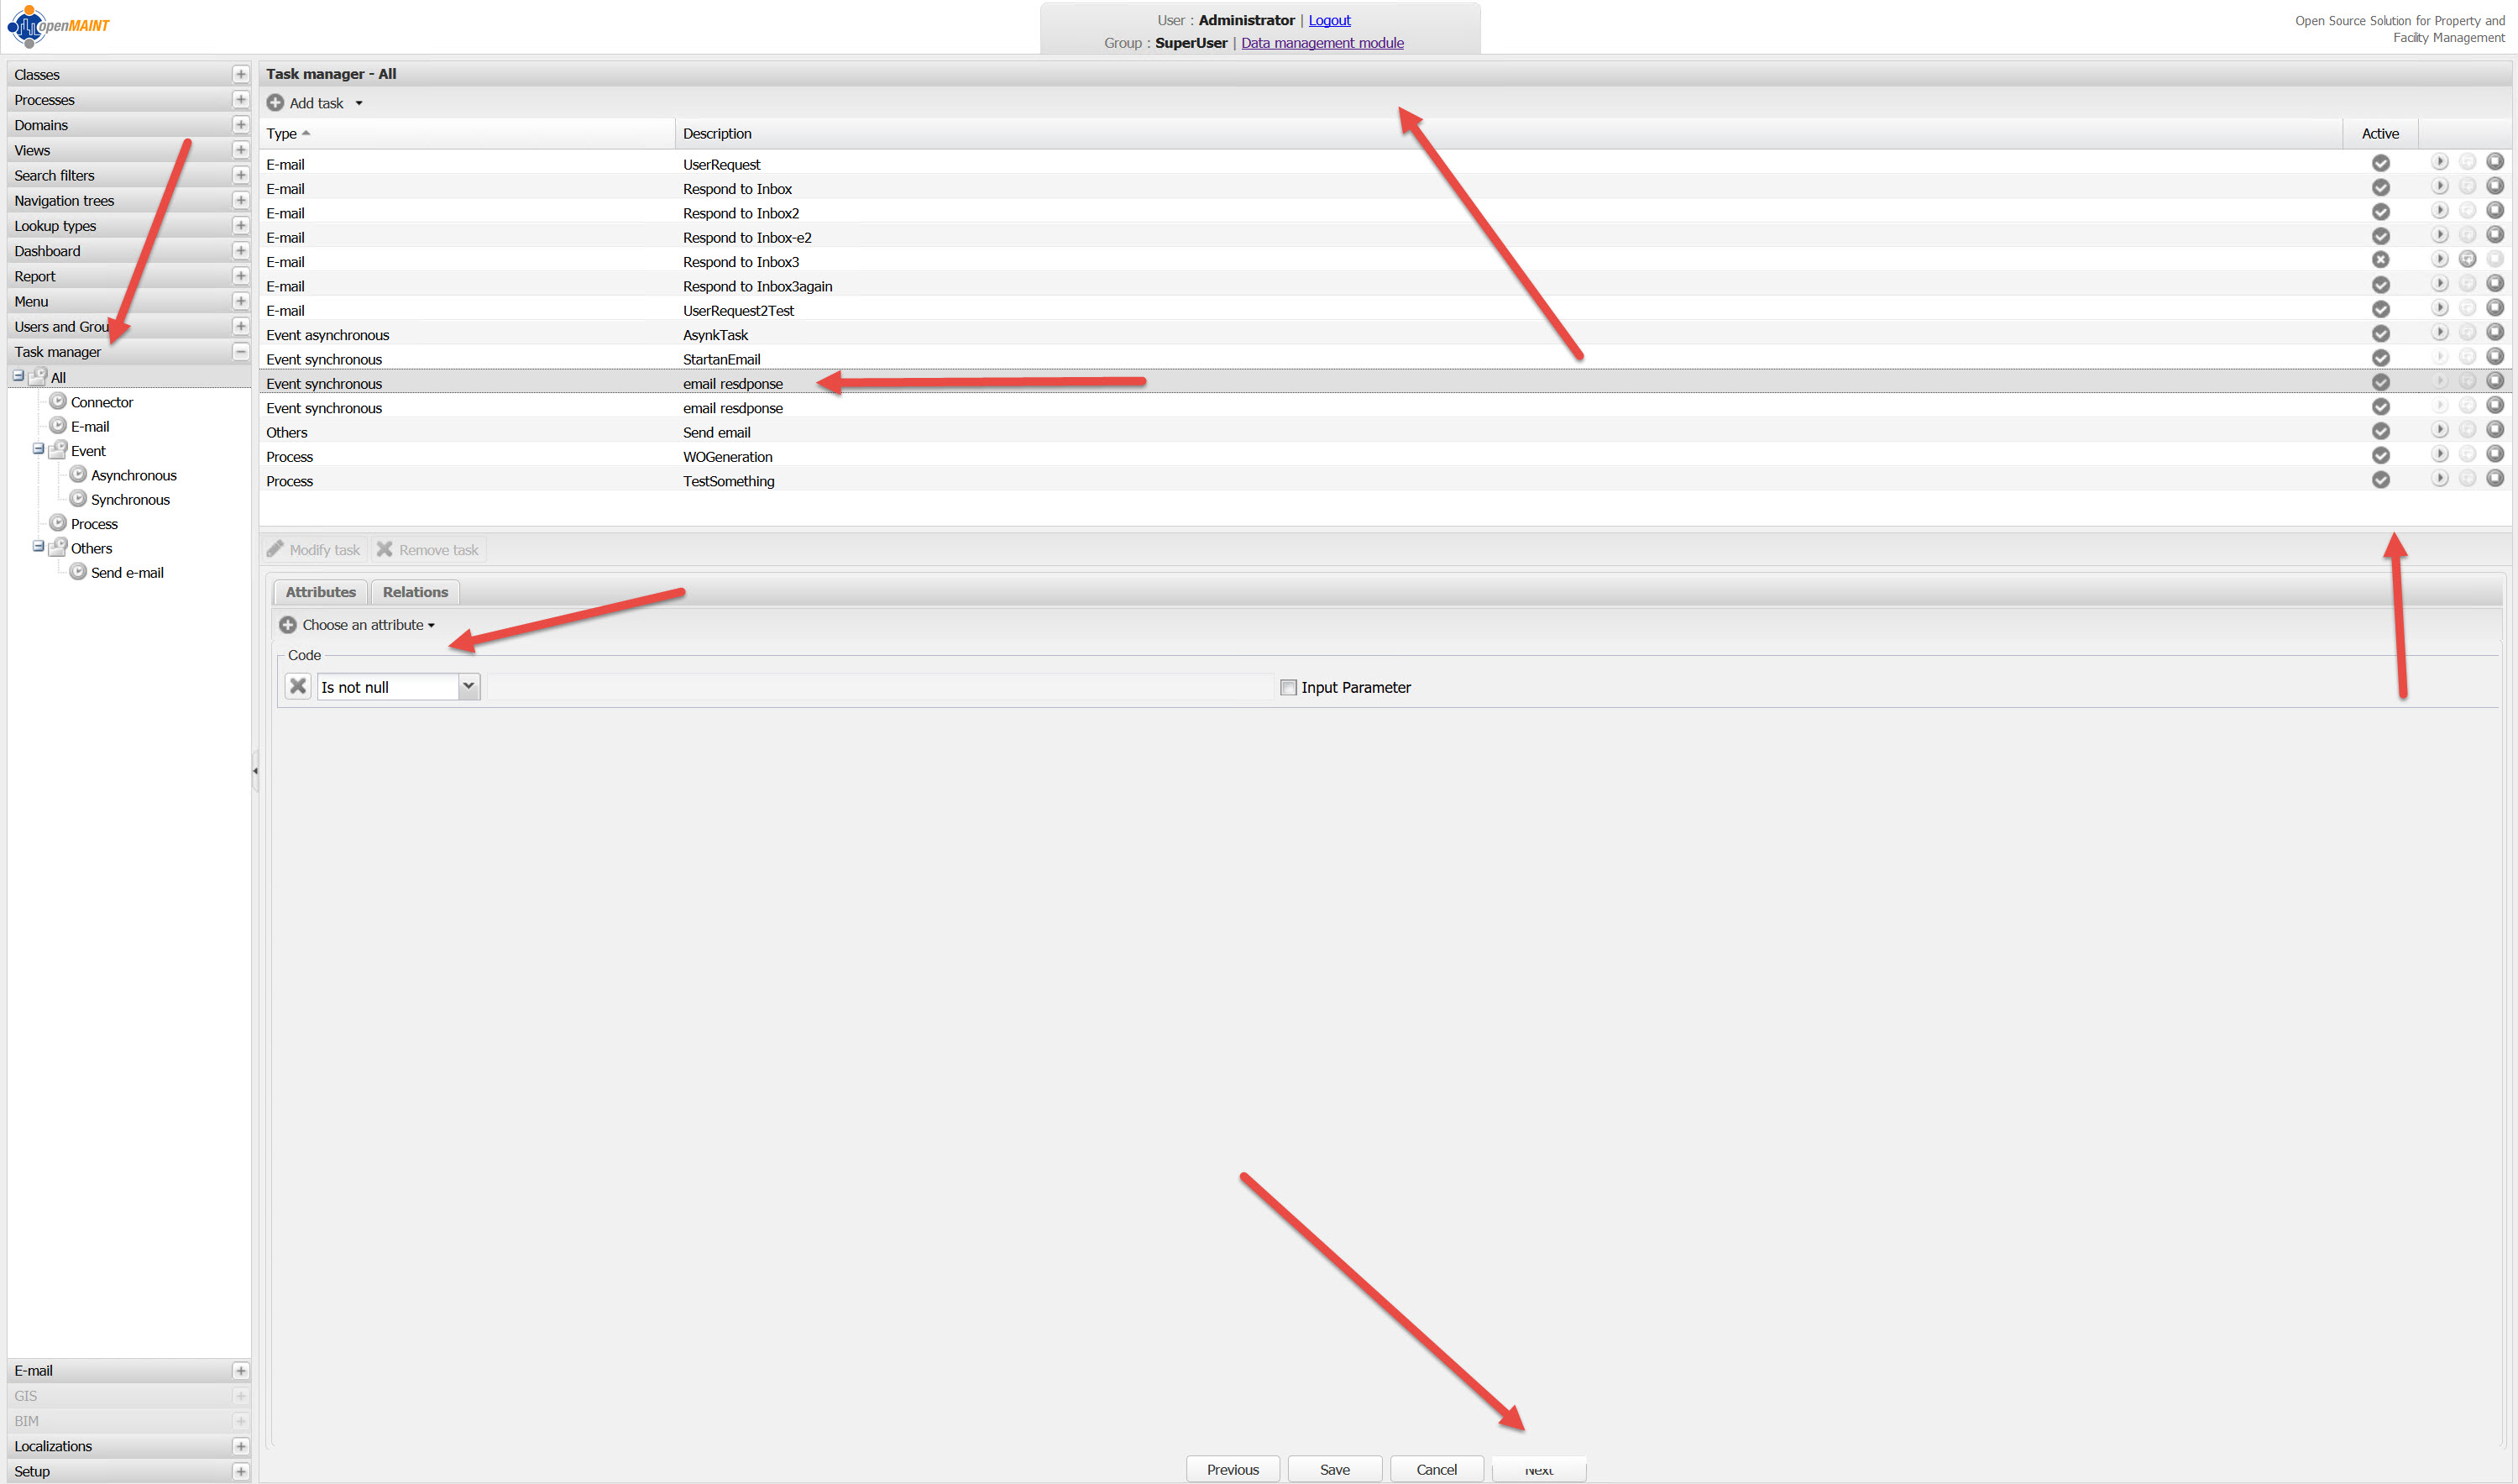This screenshot has width=2518, height=1484.
Task: Stop the Send email task
Action: tap(2494, 430)
